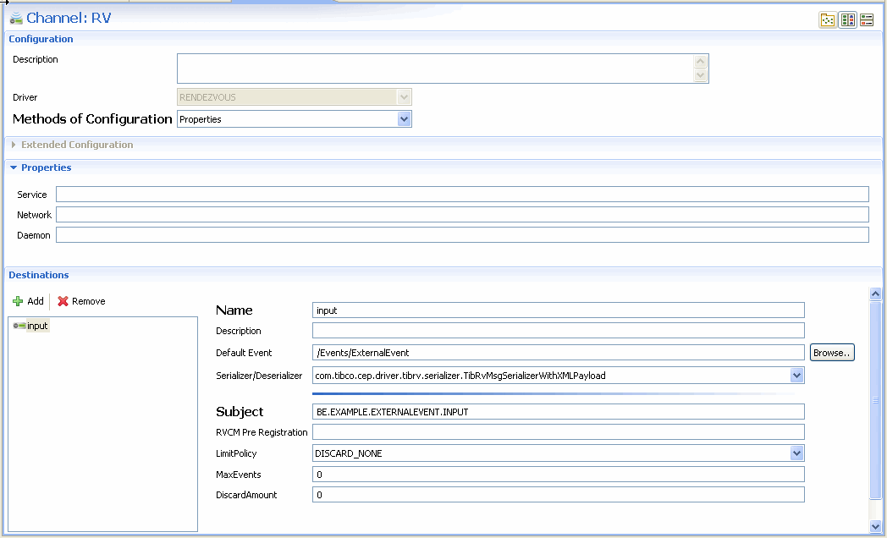Click Browse for Default Event
Image resolution: width=887 pixels, height=538 pixels.
click(831, 353)
